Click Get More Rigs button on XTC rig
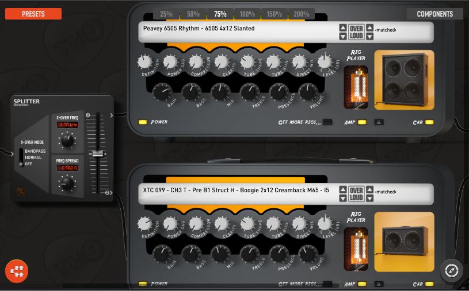Screen dimensions: 469x291 [x=327, y=284]
